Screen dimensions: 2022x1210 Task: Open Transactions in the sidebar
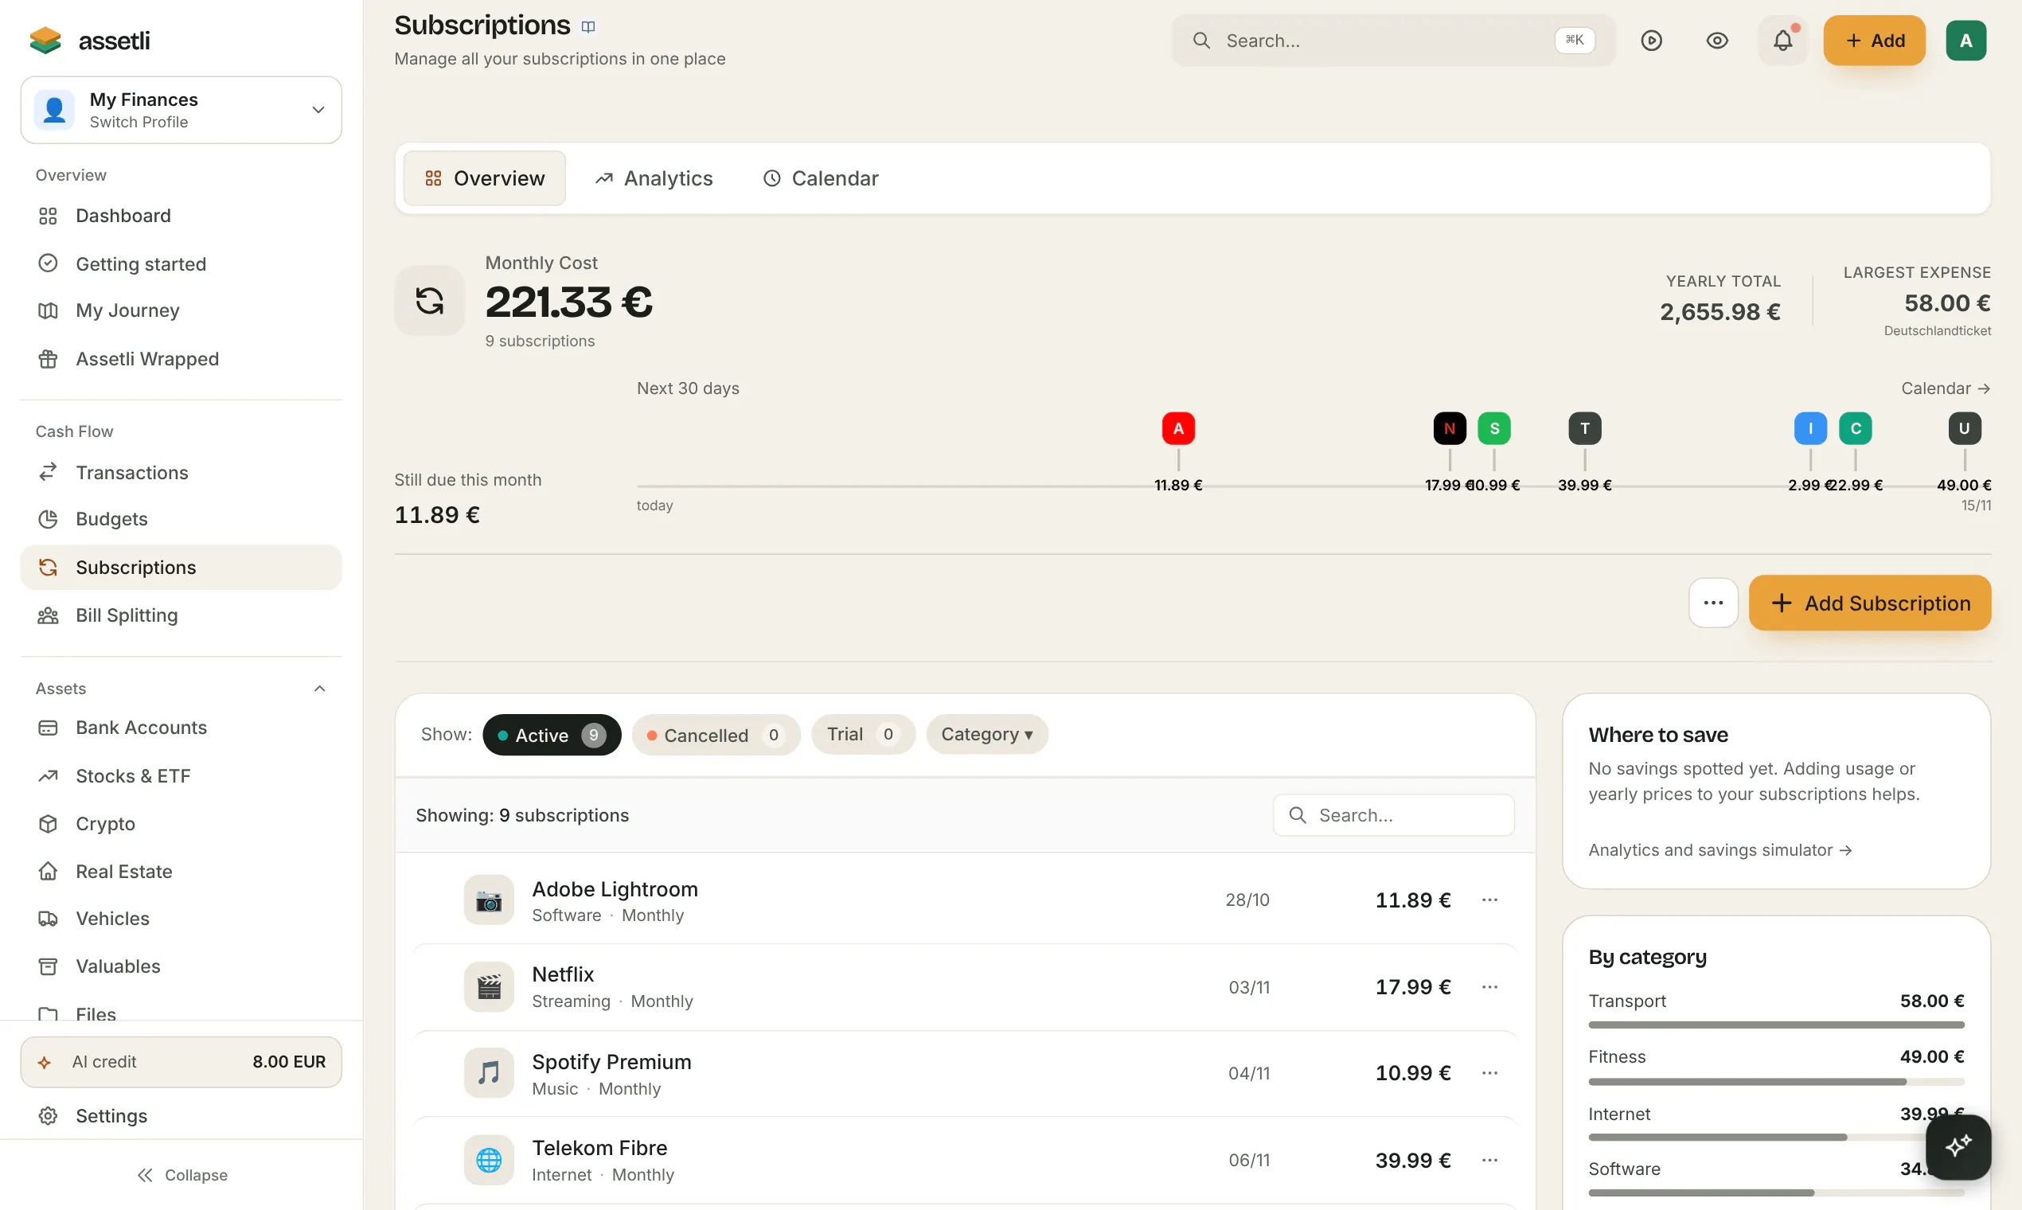(x=181, y=472)
